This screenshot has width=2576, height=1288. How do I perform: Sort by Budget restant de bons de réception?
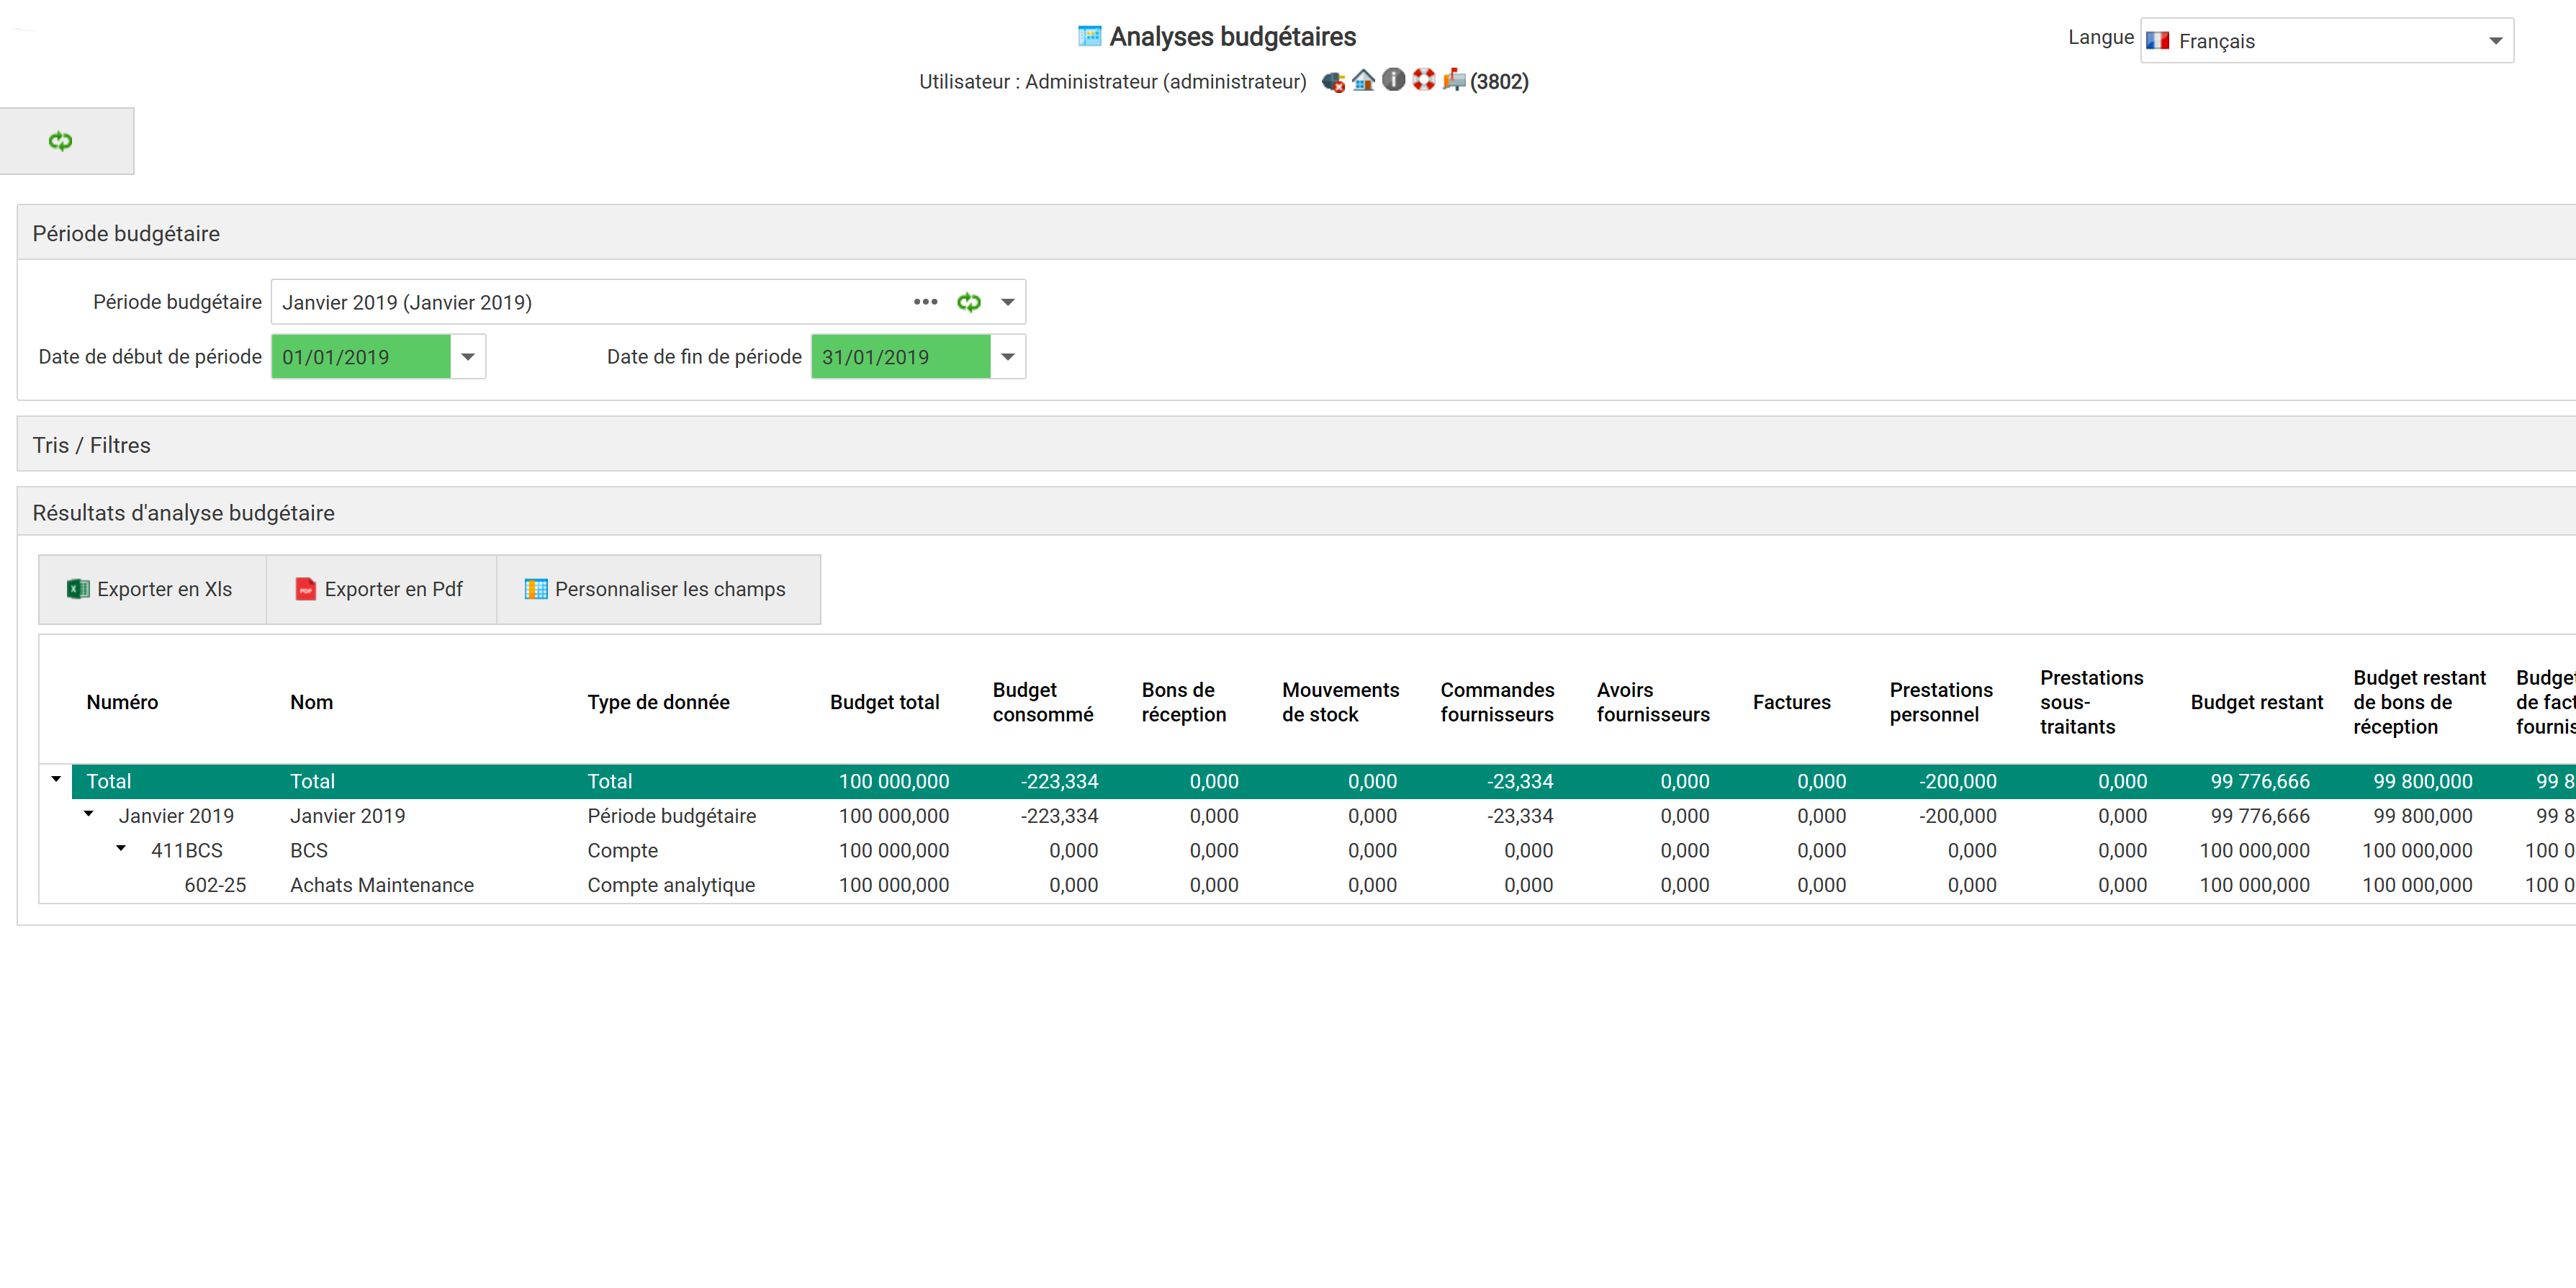coord(2419,702)
